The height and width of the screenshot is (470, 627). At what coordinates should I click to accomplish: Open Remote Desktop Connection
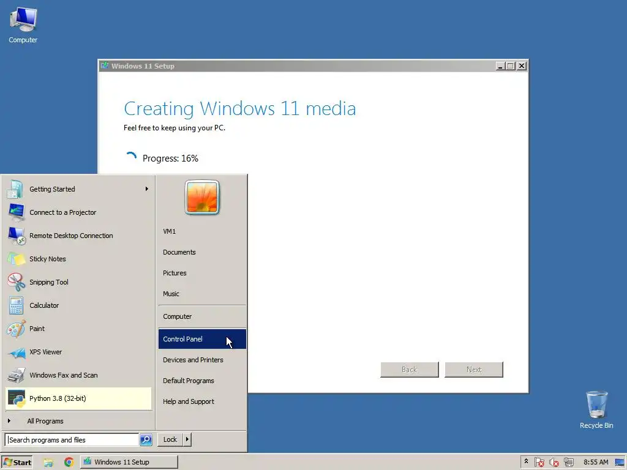[78, 236]
